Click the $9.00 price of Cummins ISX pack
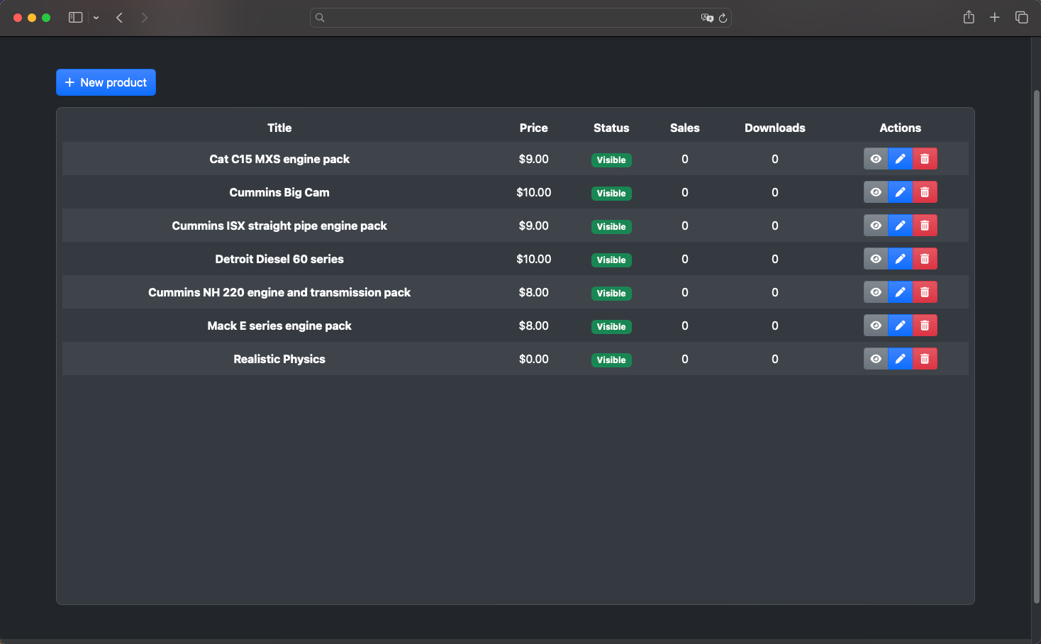 click(533, 226)
